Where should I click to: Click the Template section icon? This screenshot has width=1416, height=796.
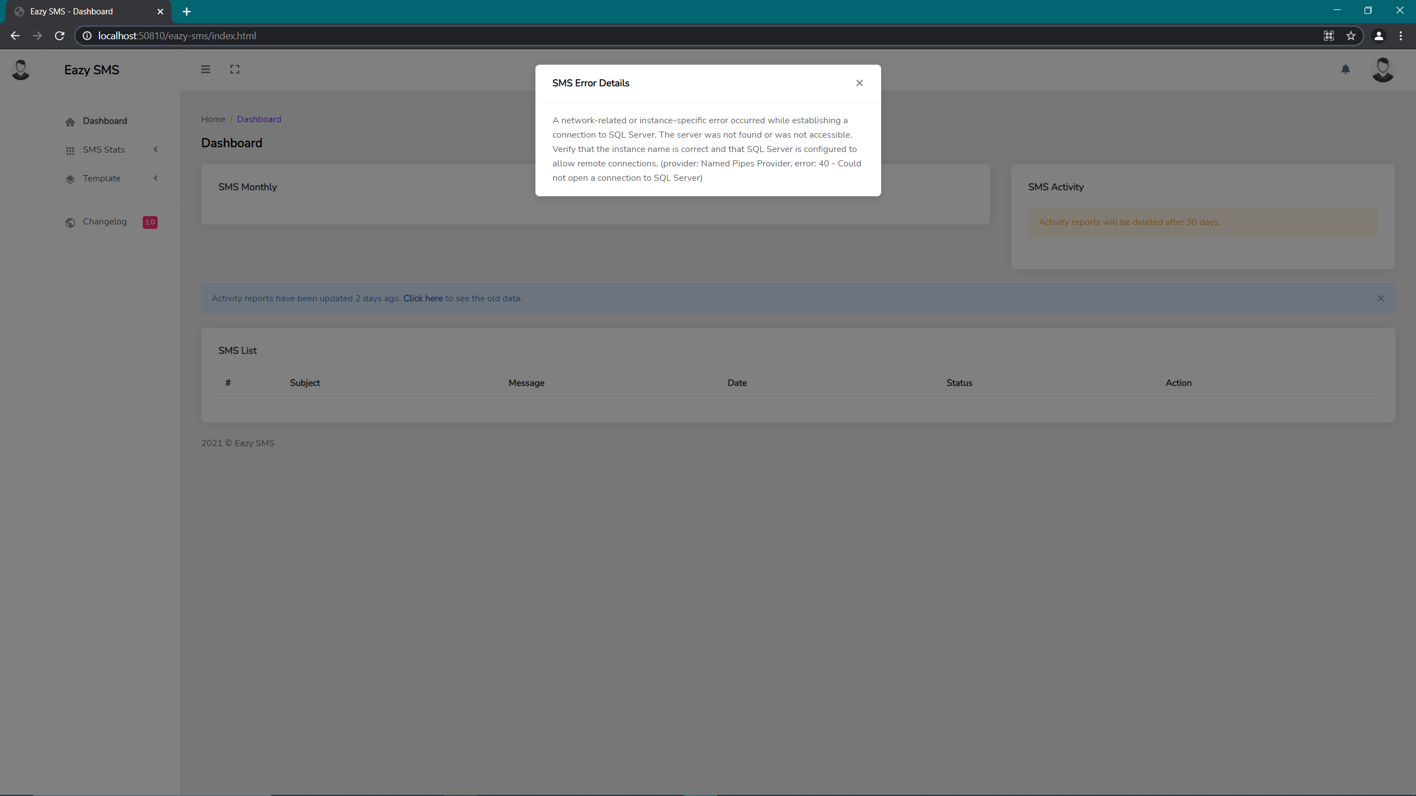[x=70, y=179]
